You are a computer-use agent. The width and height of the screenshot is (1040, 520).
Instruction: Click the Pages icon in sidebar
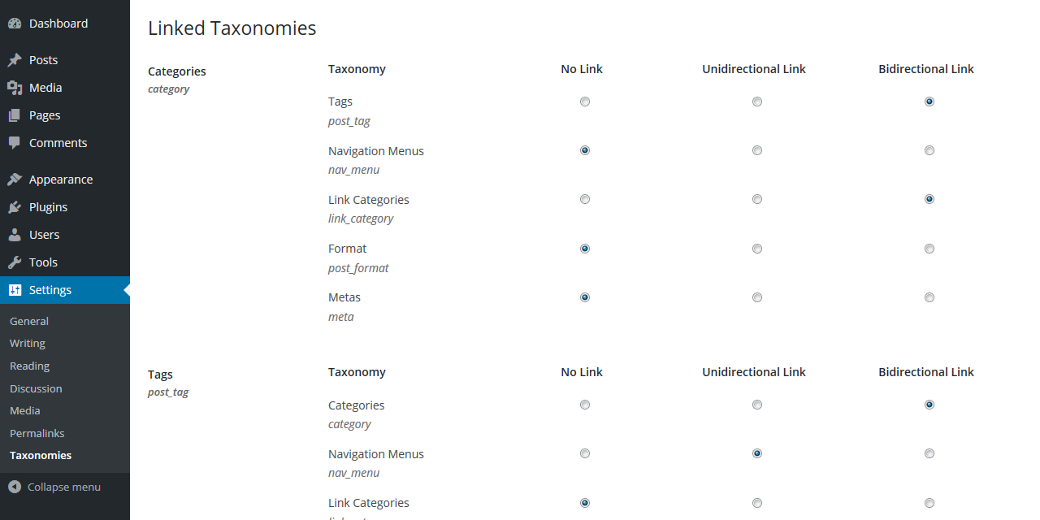15,115
